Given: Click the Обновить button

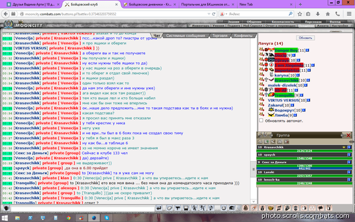Looking at the screenshot, I should [305, 38].
